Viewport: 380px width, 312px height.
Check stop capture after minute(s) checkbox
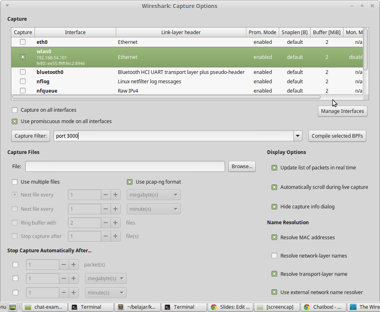click(x=15, y=292)
